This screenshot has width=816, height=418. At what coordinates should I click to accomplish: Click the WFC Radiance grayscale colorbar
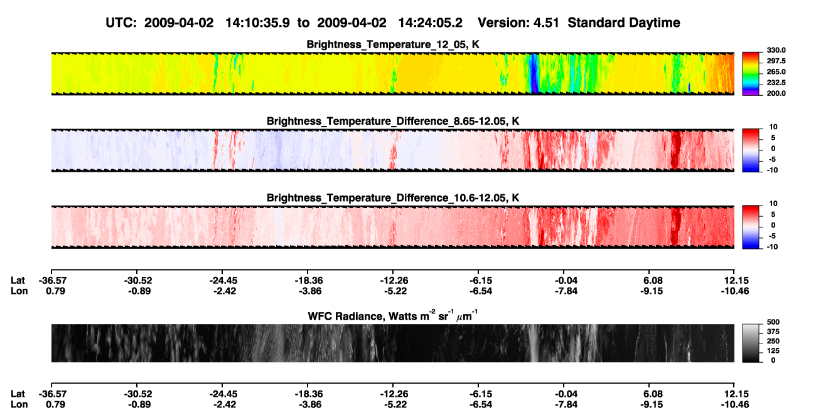750,342
